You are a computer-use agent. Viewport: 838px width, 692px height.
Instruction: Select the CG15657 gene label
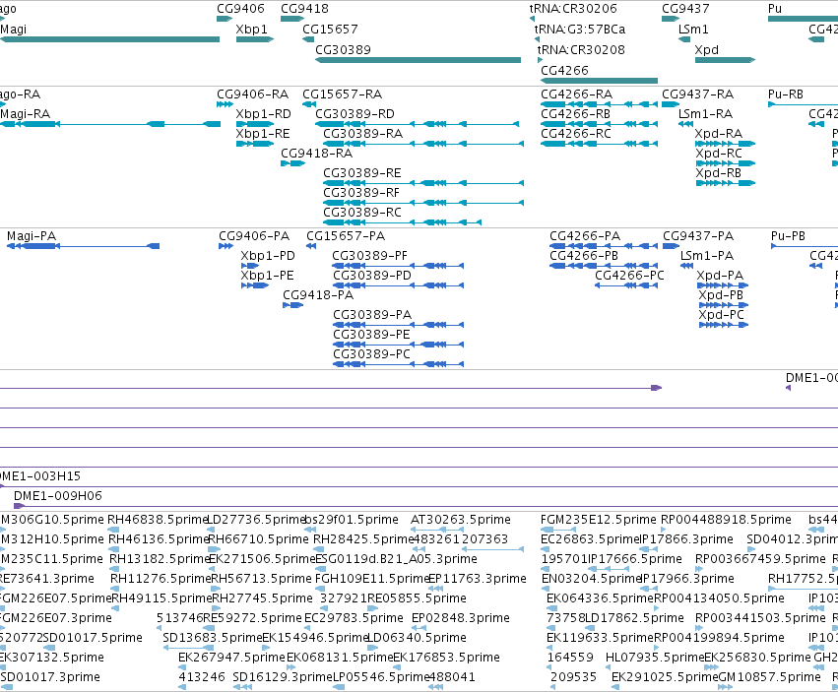tap(330, 29)
